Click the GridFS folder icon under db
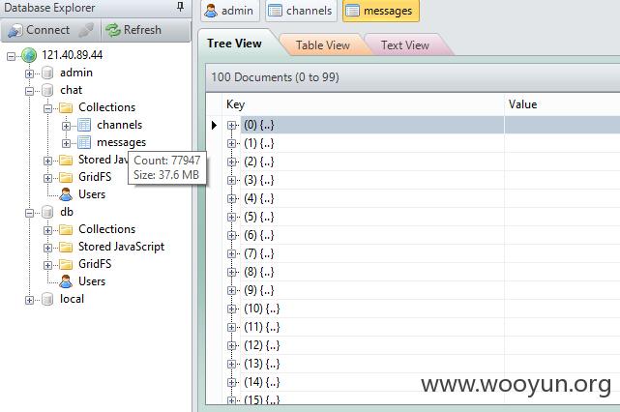Screen dimensions: 620x412 coord(66,264)
